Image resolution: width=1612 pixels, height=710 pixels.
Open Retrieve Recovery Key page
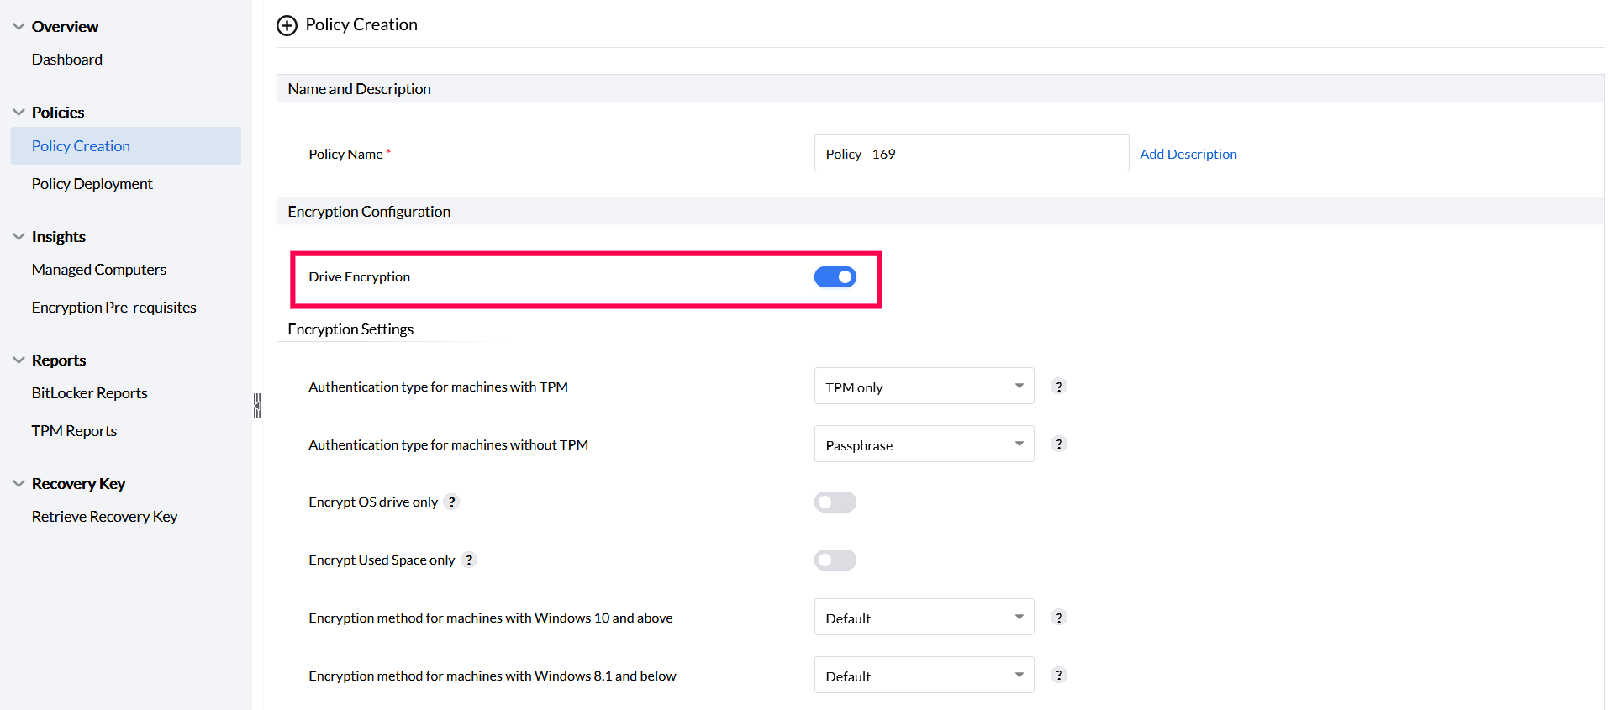[105, 517]
